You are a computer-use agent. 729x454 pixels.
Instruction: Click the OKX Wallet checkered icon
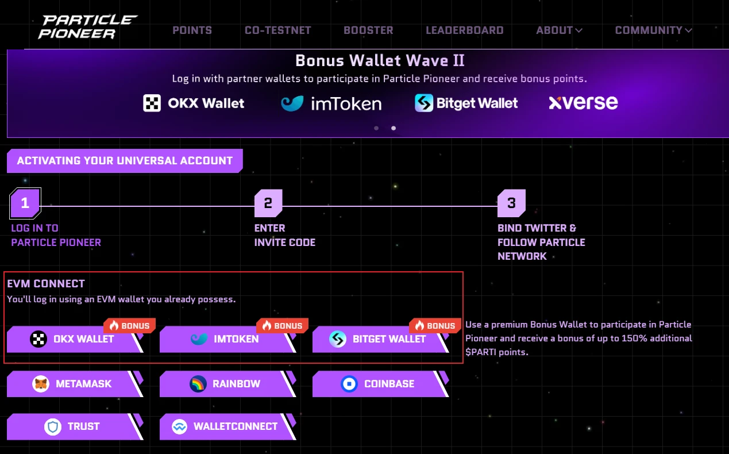(x=38, y=339)
